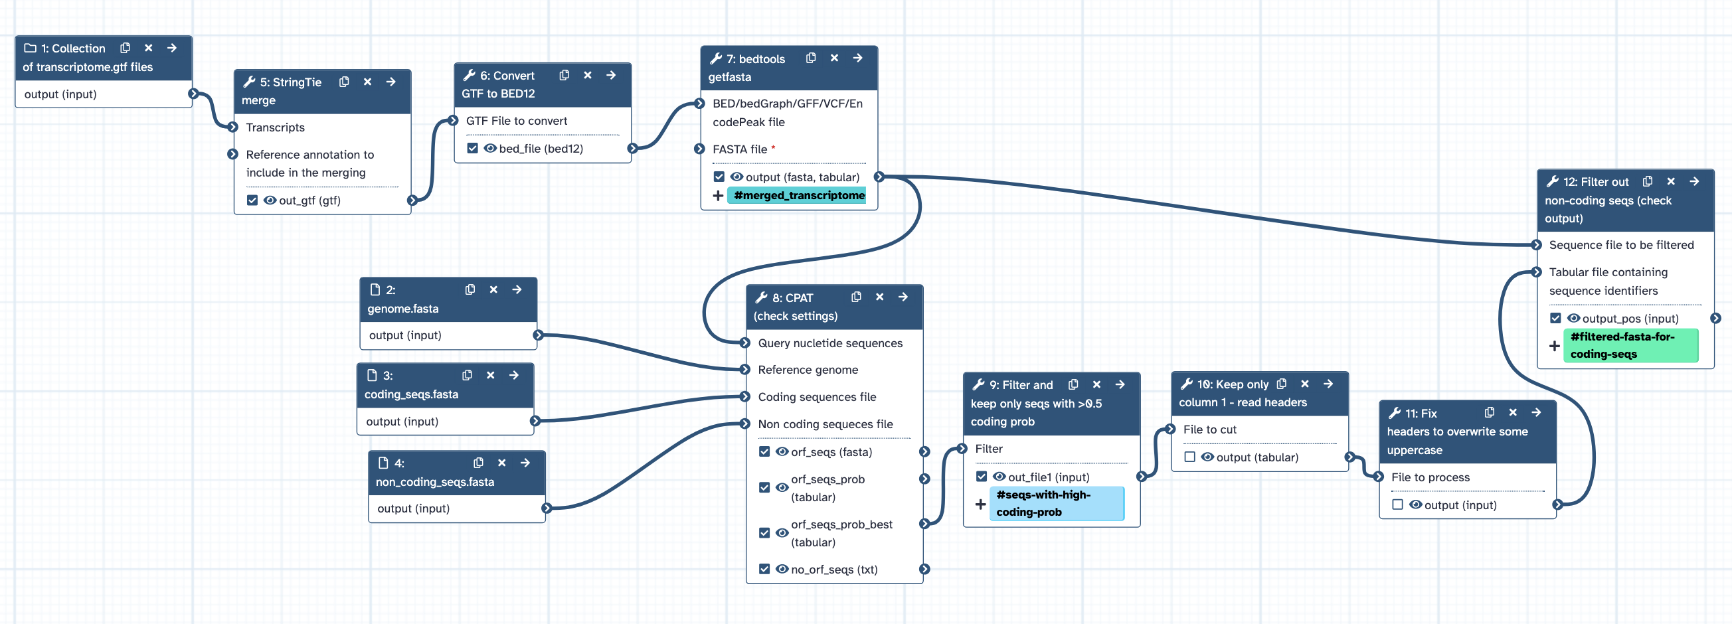This screenshot has height=624, width=1732.
Task: Enable the output checkbox in Keep only column 1
Action: pos(1189,457)
